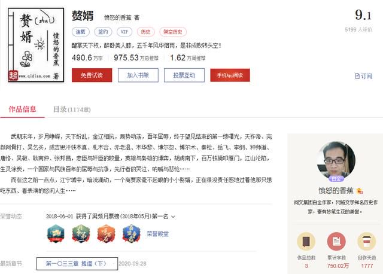This screenshot has width=383, height=274.
Task: Click the 架空历史 genre tag
Action: (x=173, y=32)
